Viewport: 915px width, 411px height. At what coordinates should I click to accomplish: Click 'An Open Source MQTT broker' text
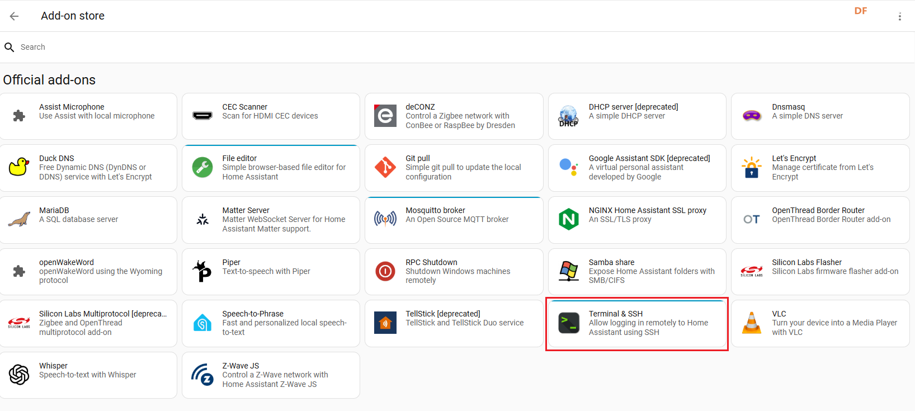click(457, 219)
